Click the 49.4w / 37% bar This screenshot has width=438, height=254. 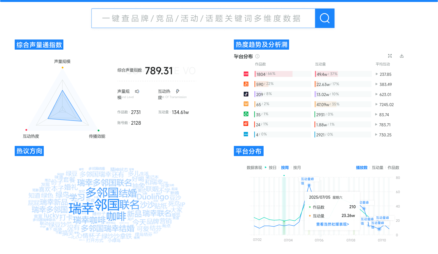343,74
